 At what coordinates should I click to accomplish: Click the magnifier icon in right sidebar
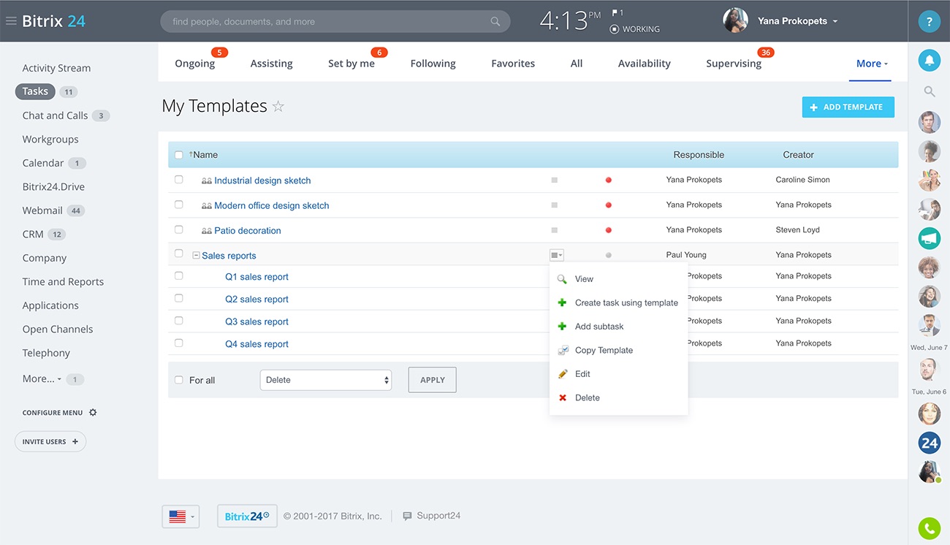point(929,91)
